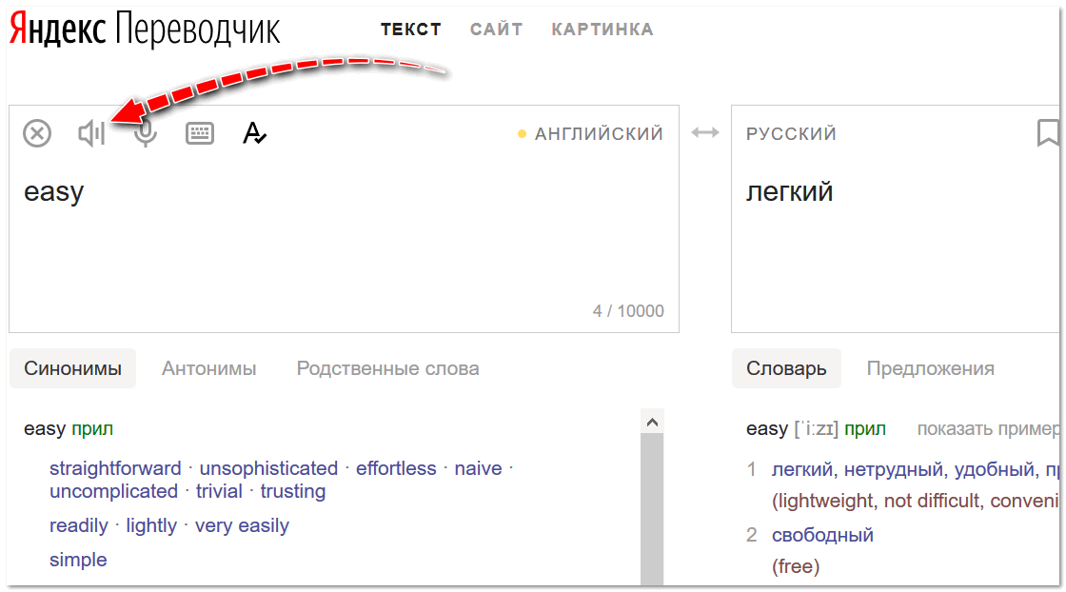Select the ТЕКСТ tab
Screen dimensions: 1066x592
[411, 30]
